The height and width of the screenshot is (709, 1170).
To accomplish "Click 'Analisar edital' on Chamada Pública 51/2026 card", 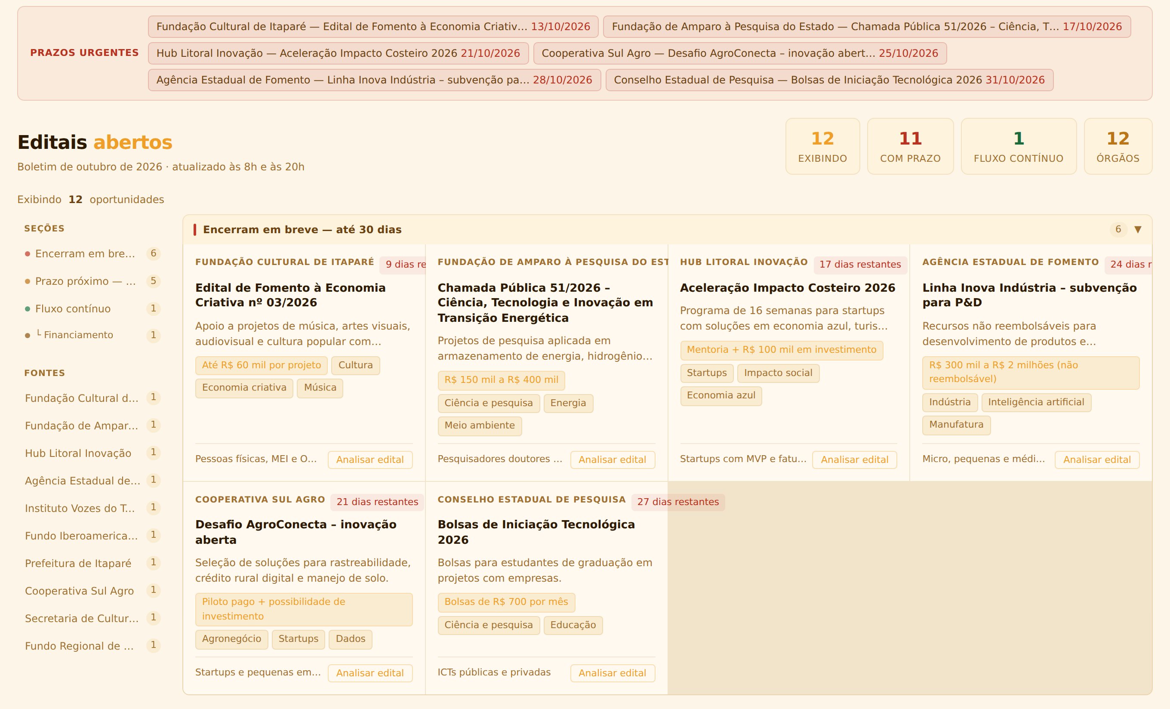I will point(613,459).
